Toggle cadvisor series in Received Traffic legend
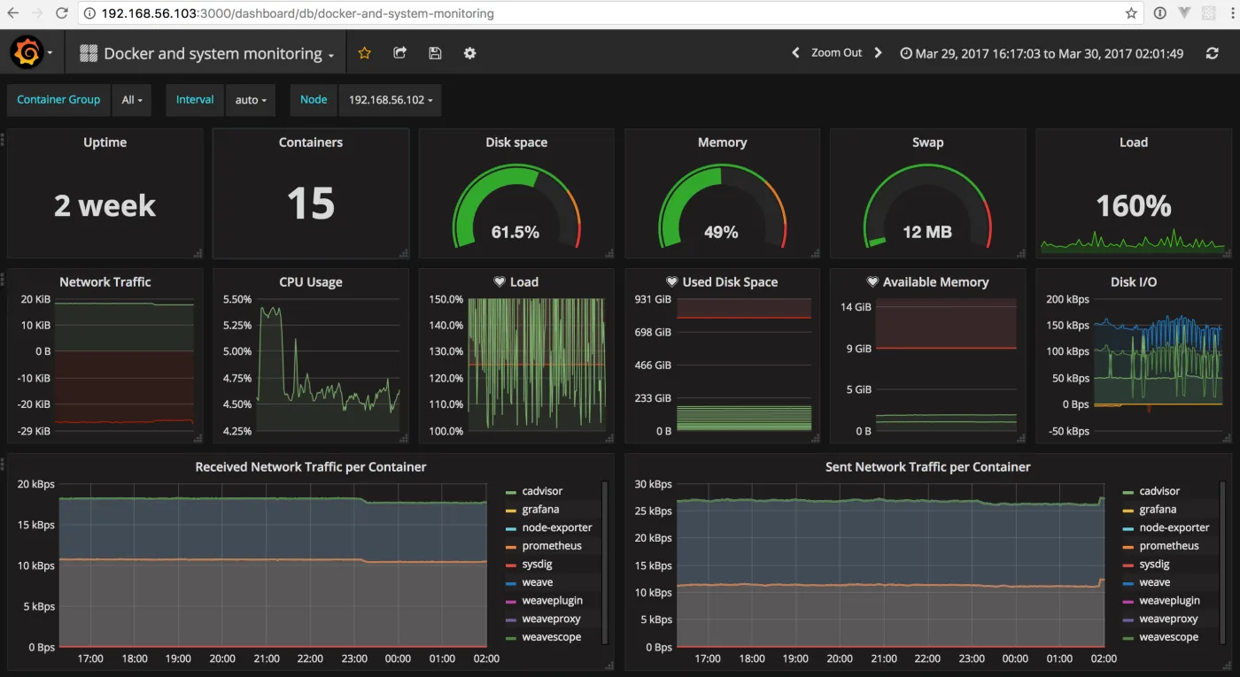The height and width of the screenshot is (677, 1240). 541,491
